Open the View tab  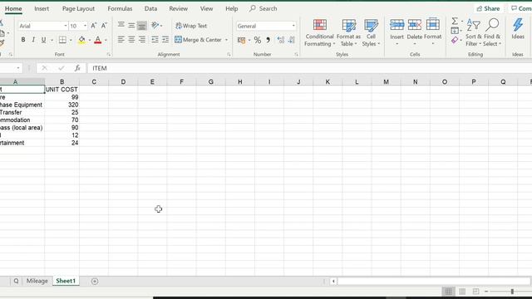coord(206,8)
